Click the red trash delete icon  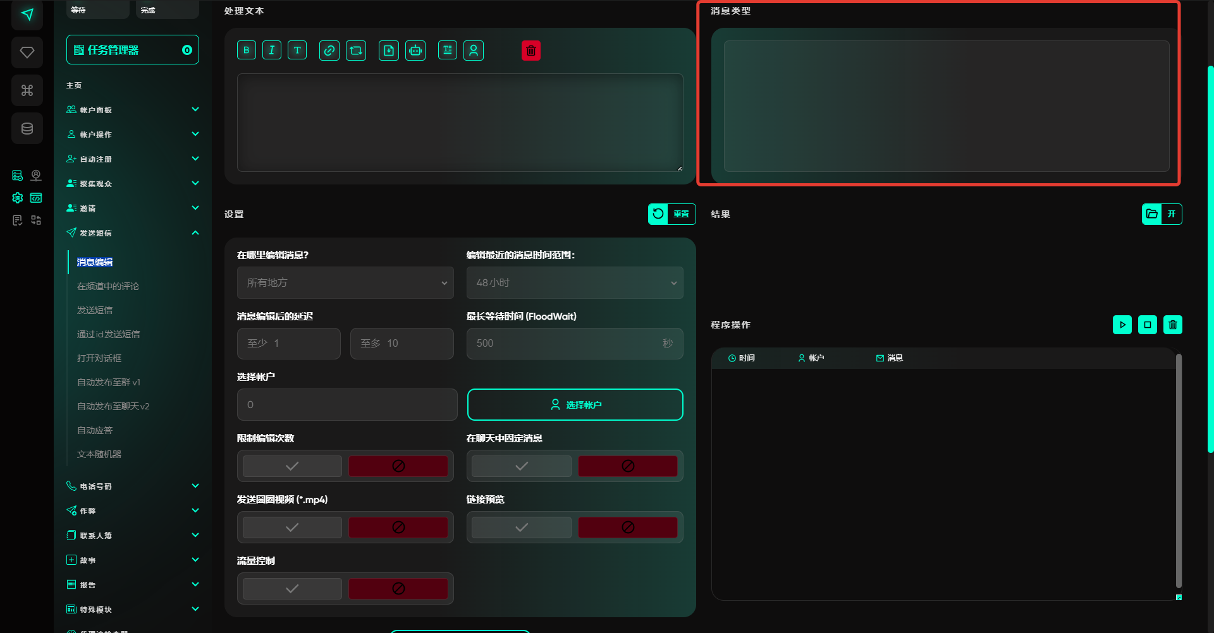pos(531,51)
